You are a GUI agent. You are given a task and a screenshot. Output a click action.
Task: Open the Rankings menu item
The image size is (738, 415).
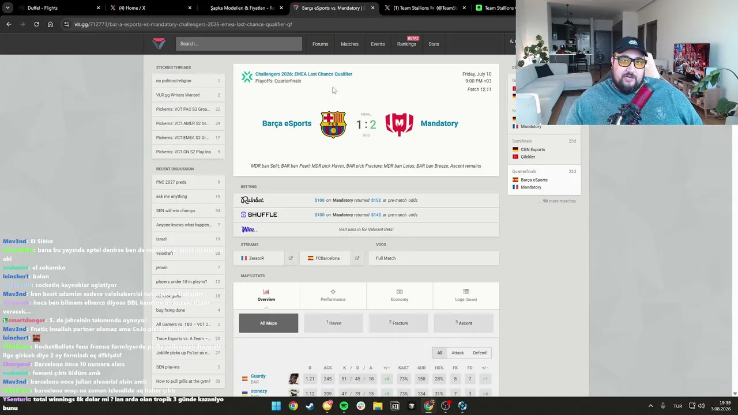click(x=406, y=44)
